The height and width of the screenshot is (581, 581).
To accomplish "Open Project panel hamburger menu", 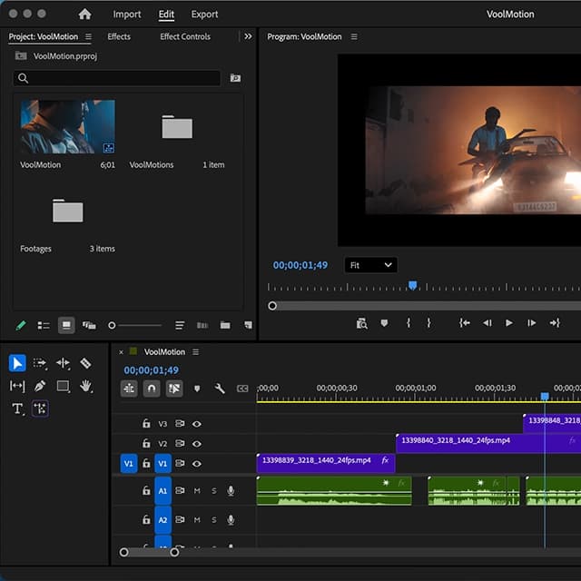I will (88, 36).
